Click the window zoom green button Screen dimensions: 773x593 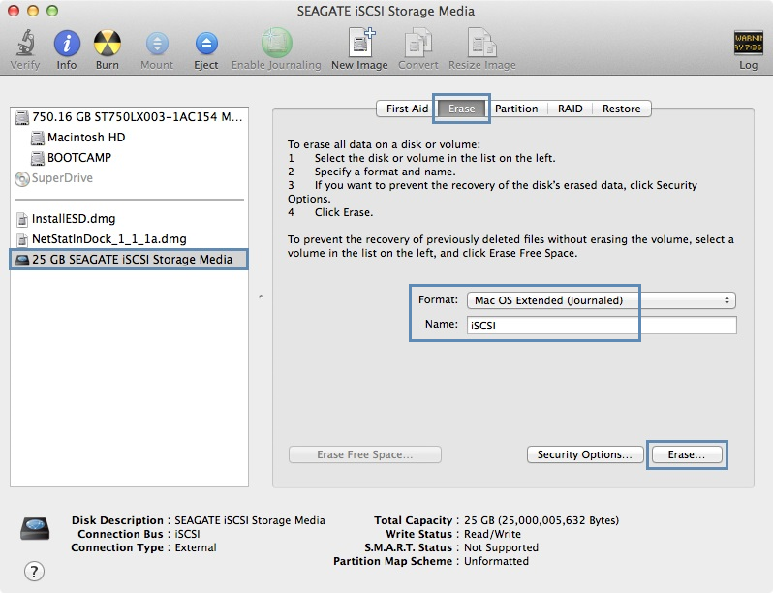[x=52, y=11]
